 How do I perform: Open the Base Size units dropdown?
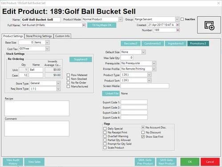click(x=47, y=43)
